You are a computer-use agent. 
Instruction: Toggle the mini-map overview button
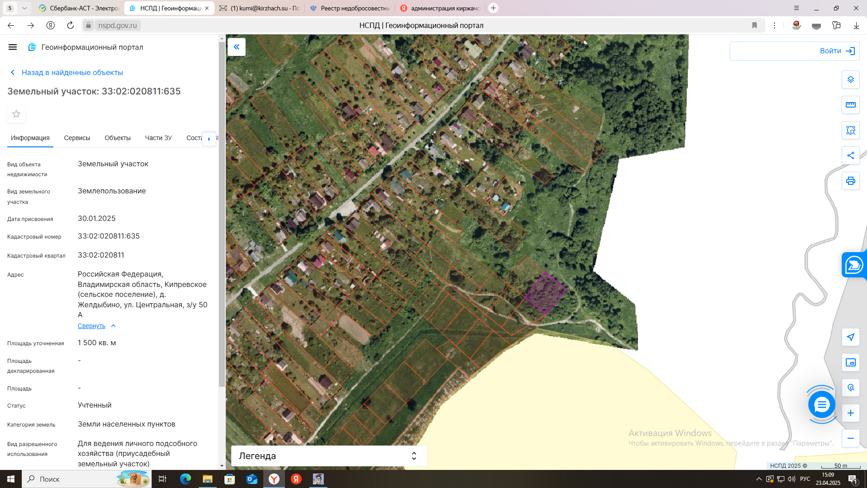(850, 362)
